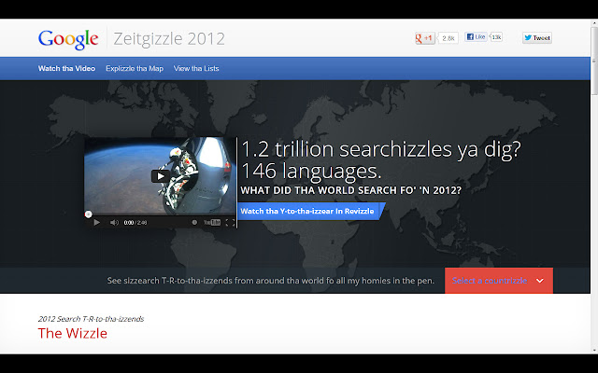Click the WHAT DID THA WORLD SEARCH text
Image resolution: width=598 pixels, height=373 pixels.
[x=350, y=190]
